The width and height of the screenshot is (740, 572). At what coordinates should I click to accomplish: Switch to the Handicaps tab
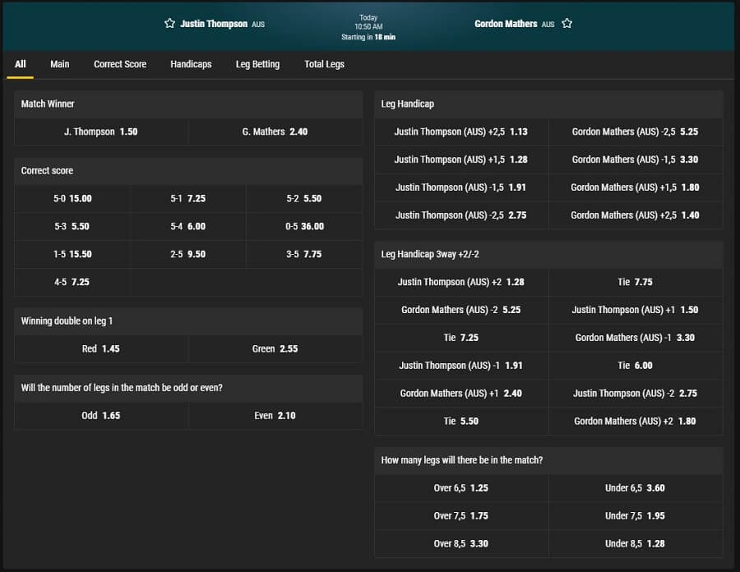coord(191,64)
